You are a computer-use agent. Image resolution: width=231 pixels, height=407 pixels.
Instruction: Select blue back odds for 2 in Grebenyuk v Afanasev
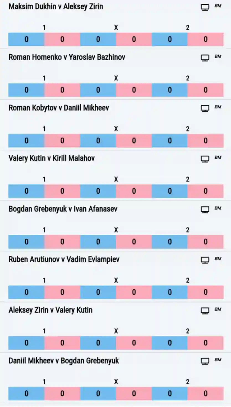(x=170, y=242)
